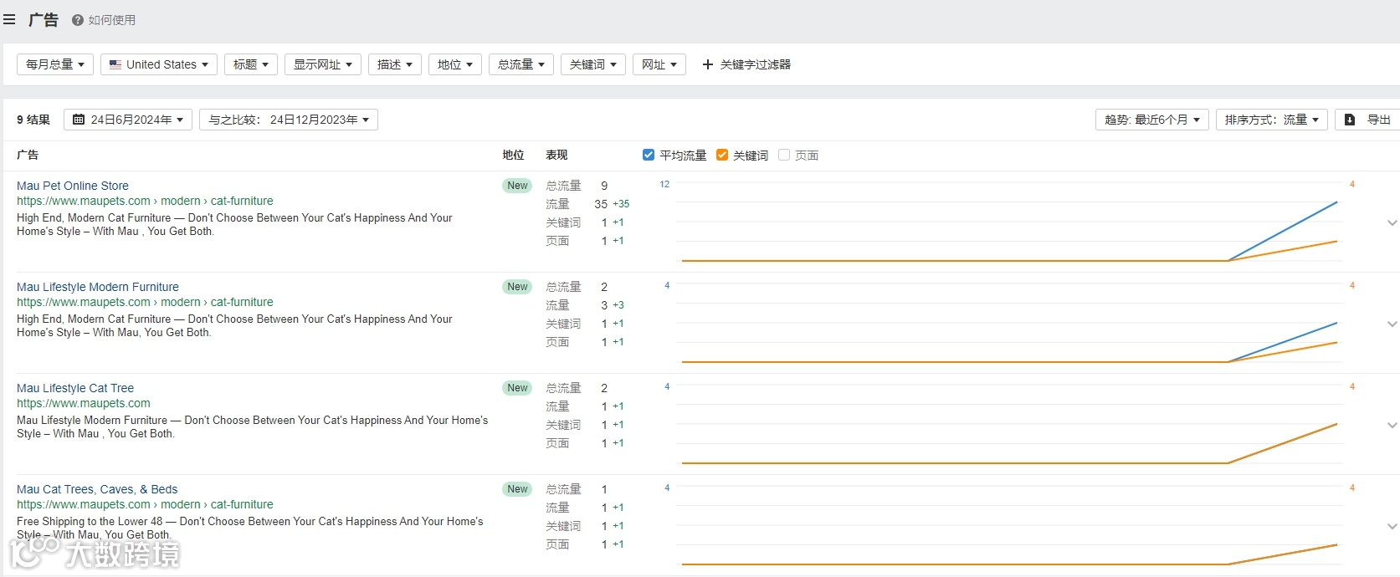Click New badge on Mau Lifestyle Modern Furniture
Screen dimensions: 1400x577
[517, 287]
